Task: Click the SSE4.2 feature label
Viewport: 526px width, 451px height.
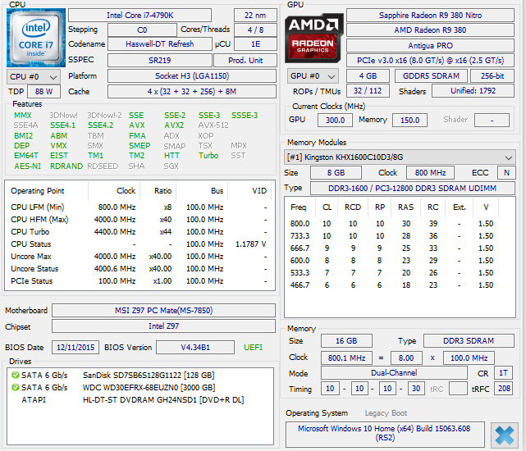Action: click(x=100, y=125)
